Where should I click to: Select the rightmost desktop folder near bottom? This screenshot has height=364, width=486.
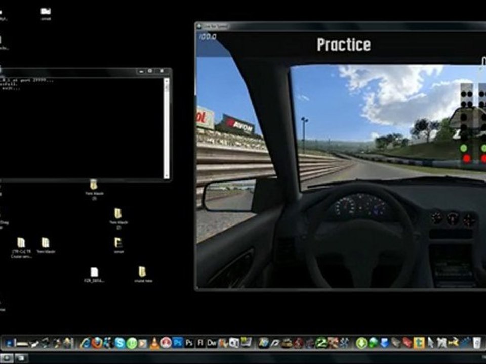(x=143, y=274)
